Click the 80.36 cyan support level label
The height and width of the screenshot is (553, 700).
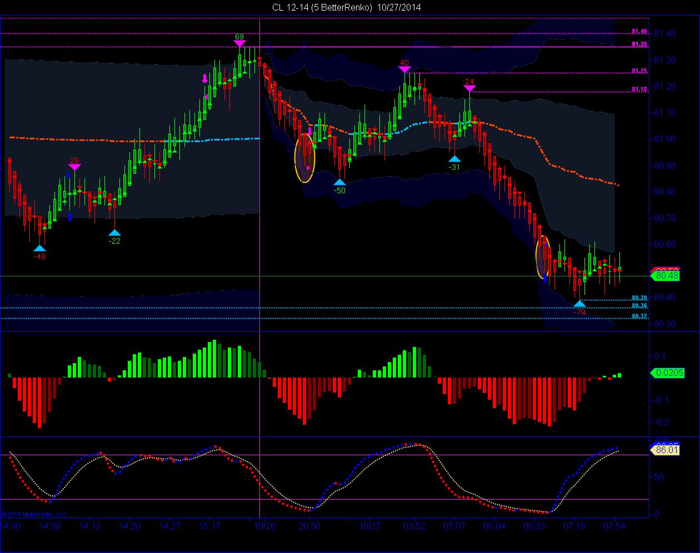(x=639, y=306)
